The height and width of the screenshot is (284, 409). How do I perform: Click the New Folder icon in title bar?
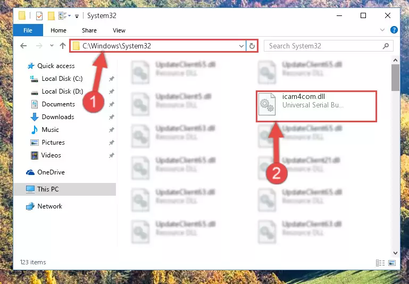pyautogui.click(x=51, y=16)
